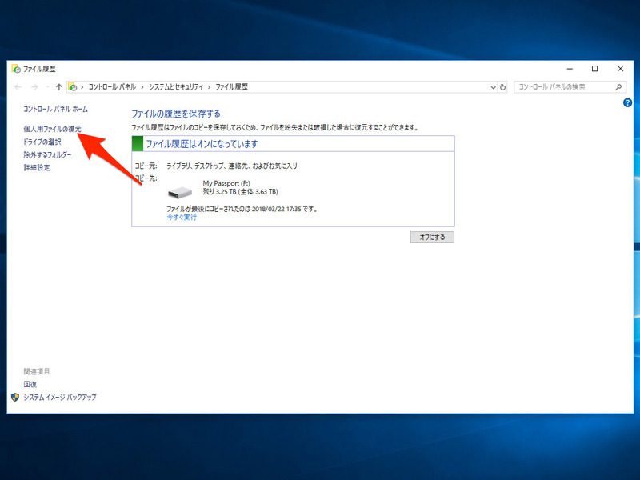Open コントロール パネル ホーム link
This screenshot has width=640, height=480.
pos(55,109)
